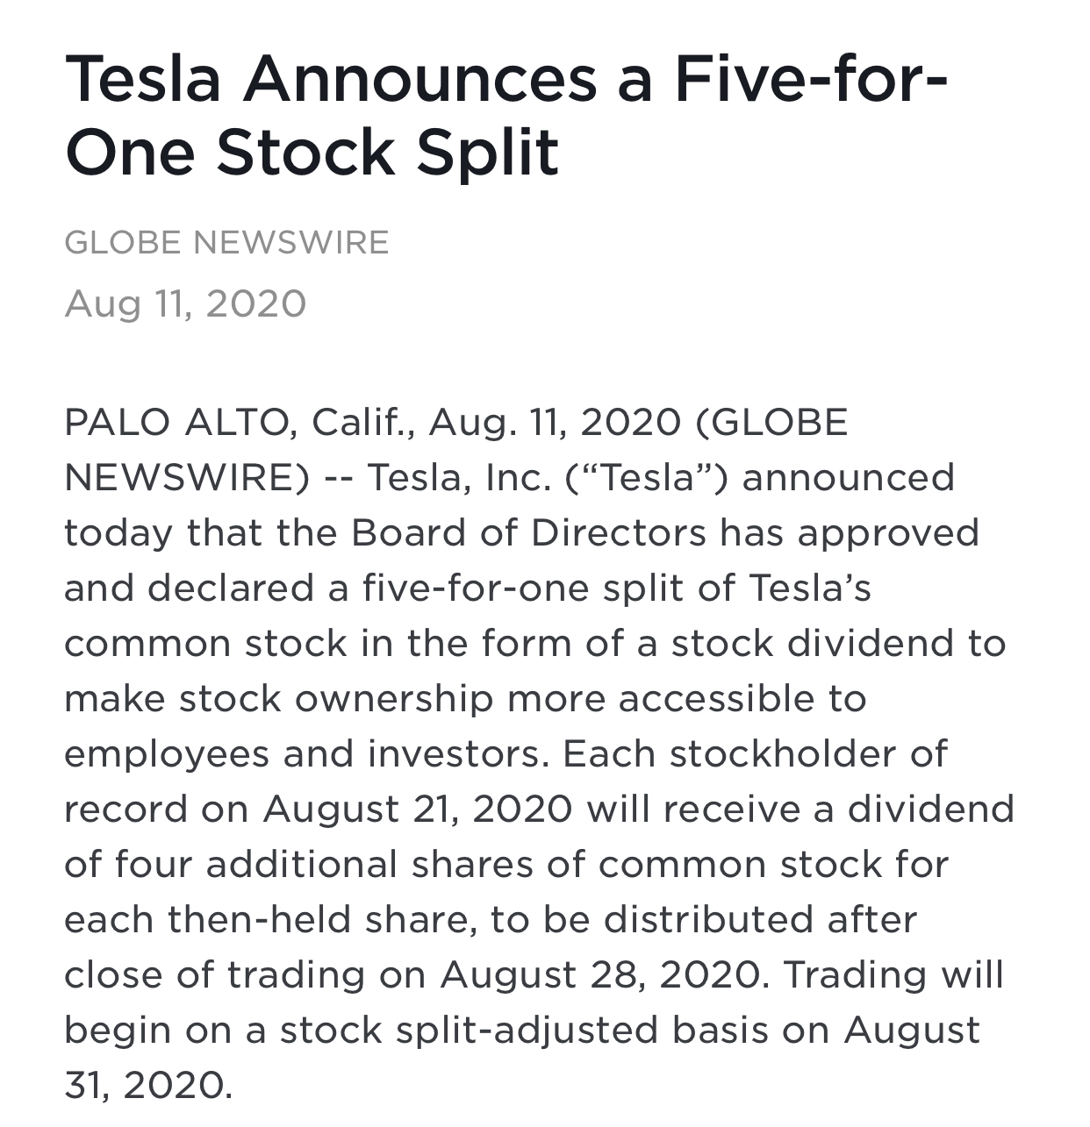This screenshot has height=1127, width=1090.
Task: Click the GLOBE NEWSWIRE source label
Action: (x=226, y=242)
